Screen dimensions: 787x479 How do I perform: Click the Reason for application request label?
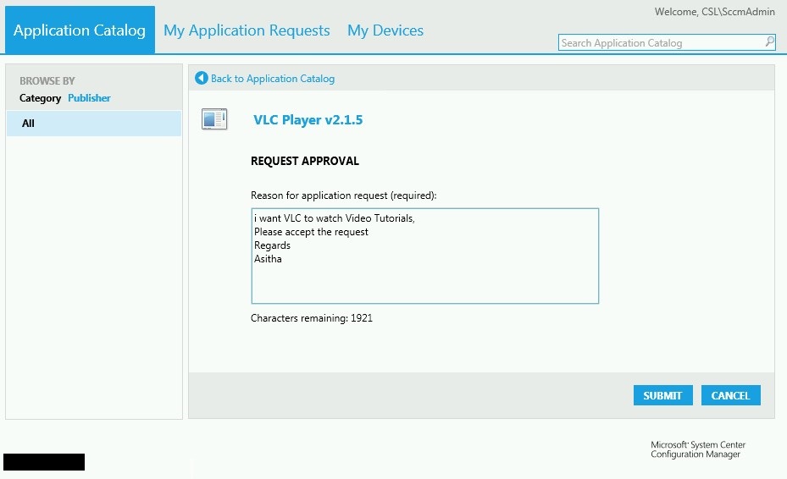click(x=344, y=195)
